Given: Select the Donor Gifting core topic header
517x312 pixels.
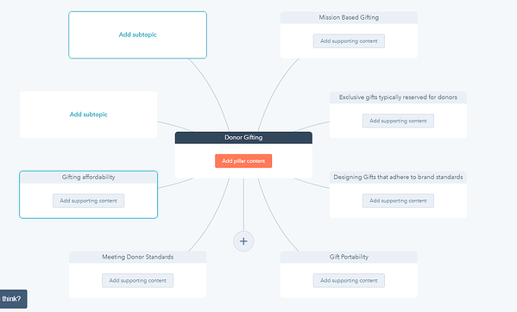Looking at the screenshot, I should [x=243, y=138].
